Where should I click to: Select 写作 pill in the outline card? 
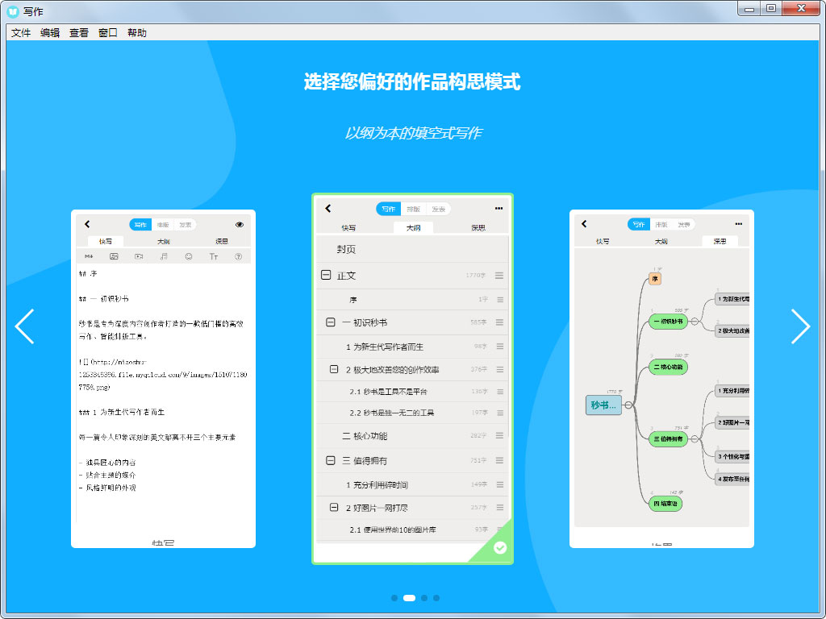tap(389, 209)
